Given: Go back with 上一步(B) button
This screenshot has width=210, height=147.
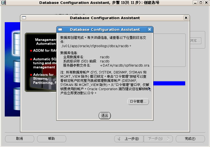Looking at the screenshot, I should point(129,139).
